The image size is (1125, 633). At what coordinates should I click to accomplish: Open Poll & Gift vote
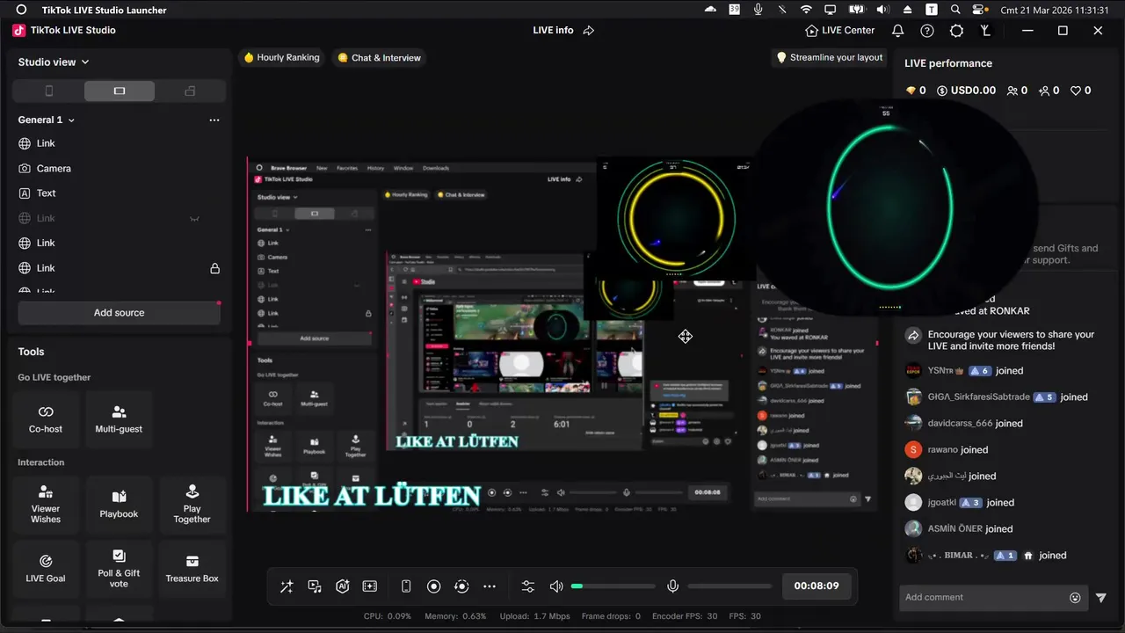point(119,569)
